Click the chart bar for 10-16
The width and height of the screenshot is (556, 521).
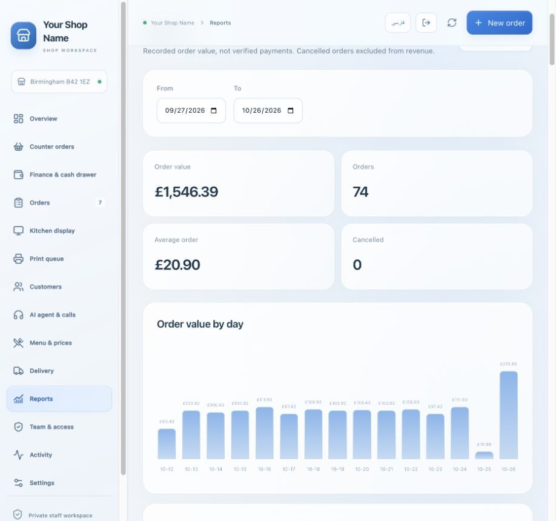click(265, 433)
